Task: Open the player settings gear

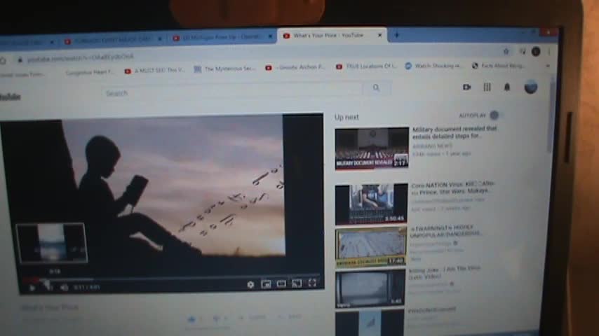Action: [250, 284]
